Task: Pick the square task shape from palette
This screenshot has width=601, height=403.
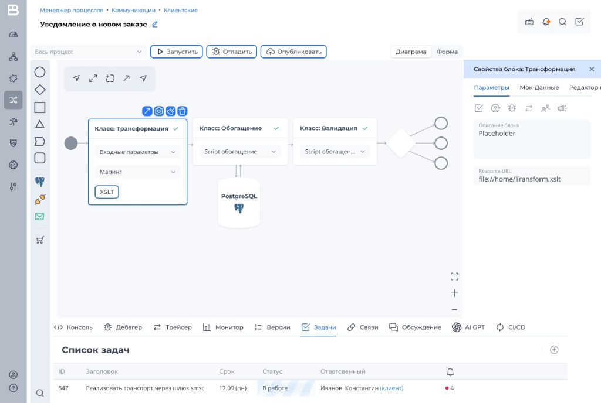Action: 40,107
